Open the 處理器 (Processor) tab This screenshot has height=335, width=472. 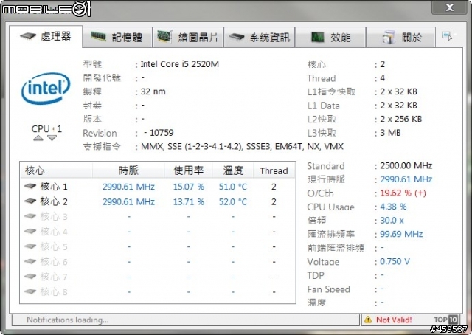tap(46, 36)
